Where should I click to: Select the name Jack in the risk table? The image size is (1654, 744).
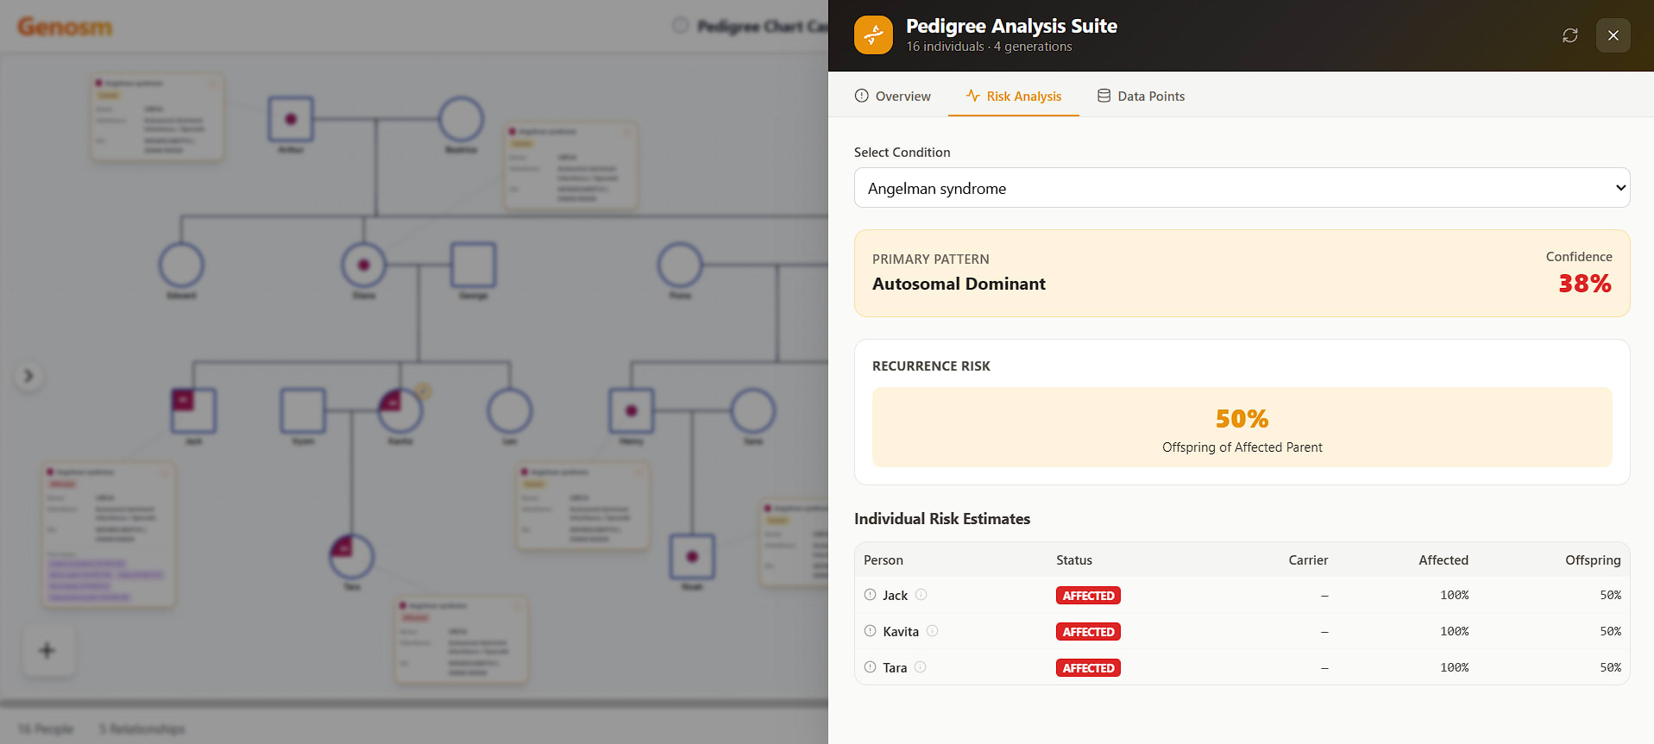tap(895, 596)
